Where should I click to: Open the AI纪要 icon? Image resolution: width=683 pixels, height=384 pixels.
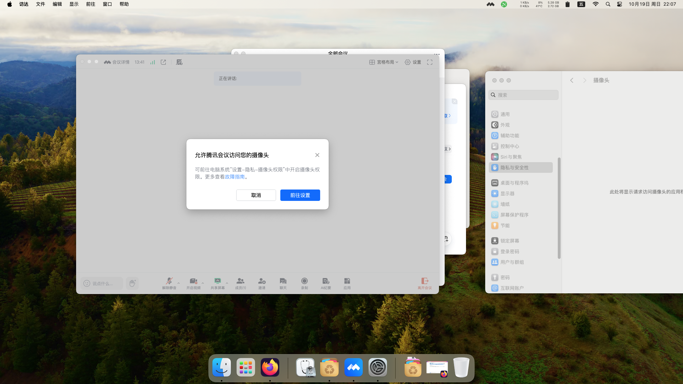326,281
